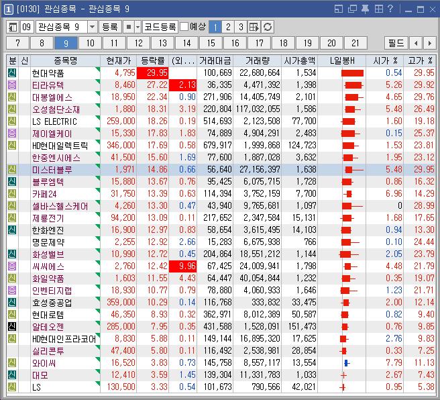This screenshot has height=400, width=440.
Task: Select view mode 3 toggle
Action: click(241, 27)
